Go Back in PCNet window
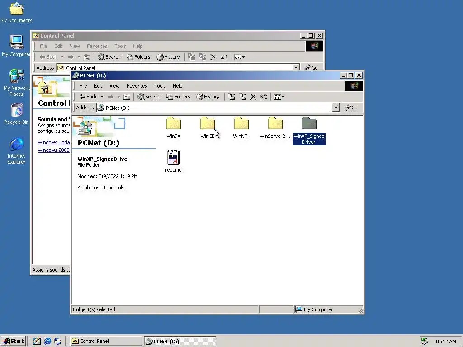This screenshot has height=347, width=463. 88,97
